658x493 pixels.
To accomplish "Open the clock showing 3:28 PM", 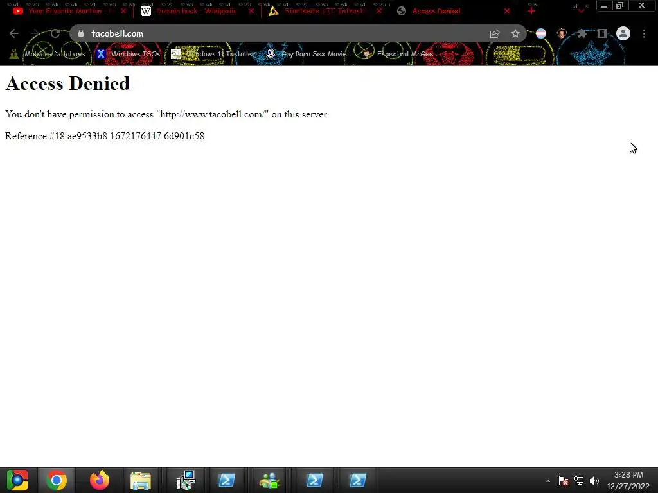I will pos(628,480).
